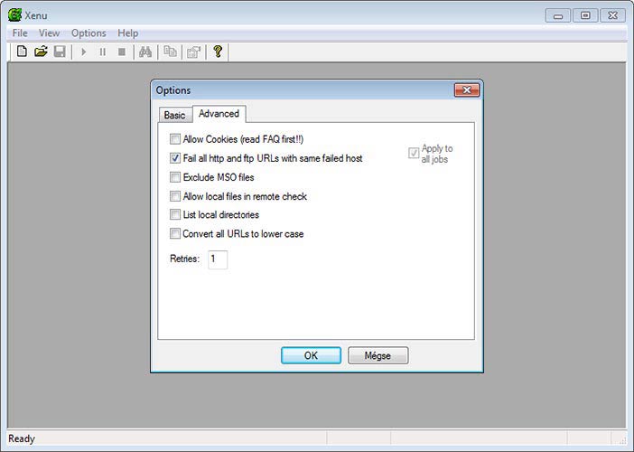Enable the Allow Cookies checkbox
The image size is (634, 452).
coord(175,139)
